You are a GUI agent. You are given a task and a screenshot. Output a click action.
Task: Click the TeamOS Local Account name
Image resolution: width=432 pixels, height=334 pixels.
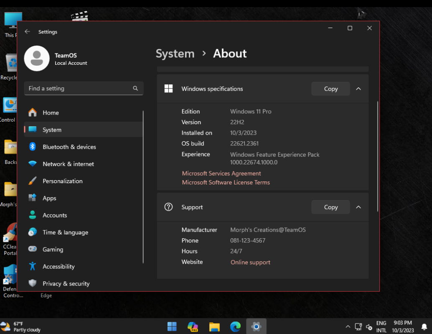(71, 59)
